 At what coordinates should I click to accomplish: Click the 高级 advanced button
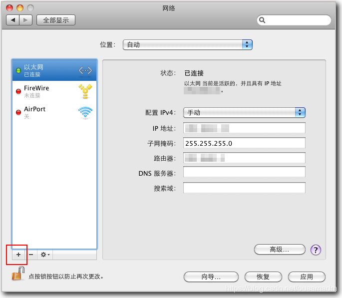coord(280,249)
